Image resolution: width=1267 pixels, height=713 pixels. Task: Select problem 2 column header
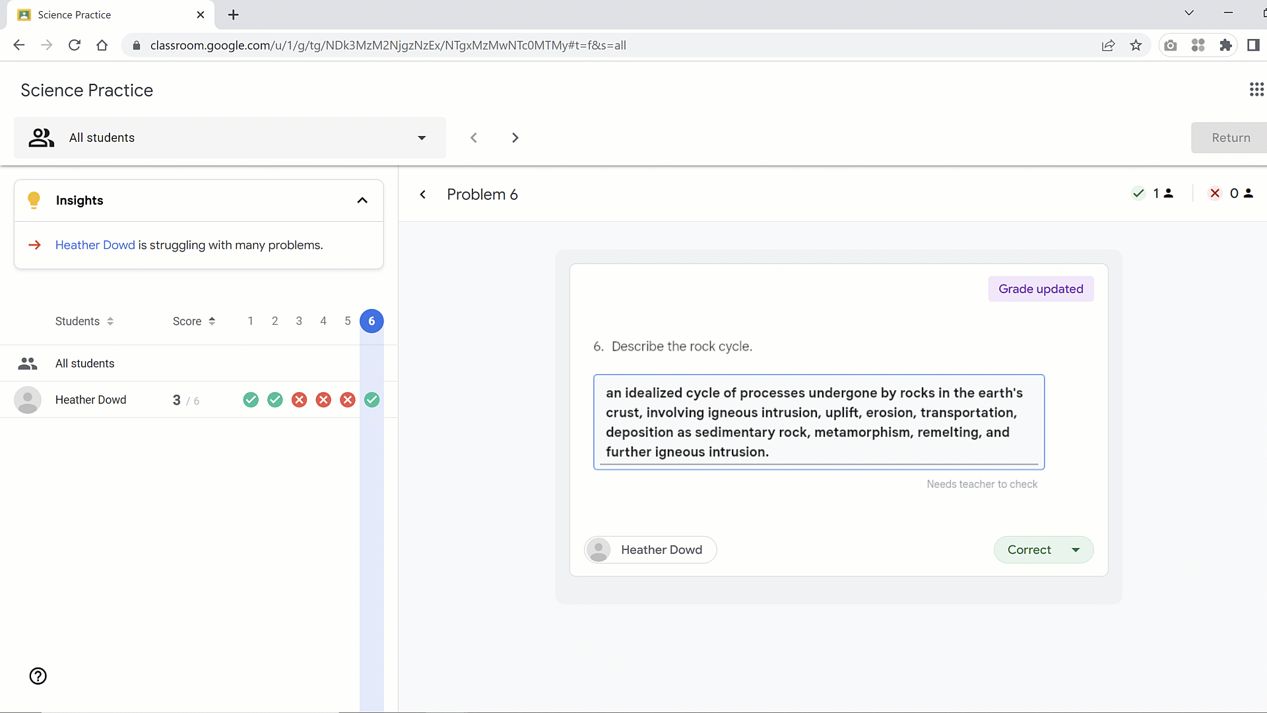click(x=275, y=322)
